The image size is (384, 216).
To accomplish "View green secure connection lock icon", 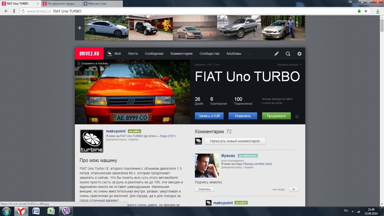I will click(x=359, y=11).
